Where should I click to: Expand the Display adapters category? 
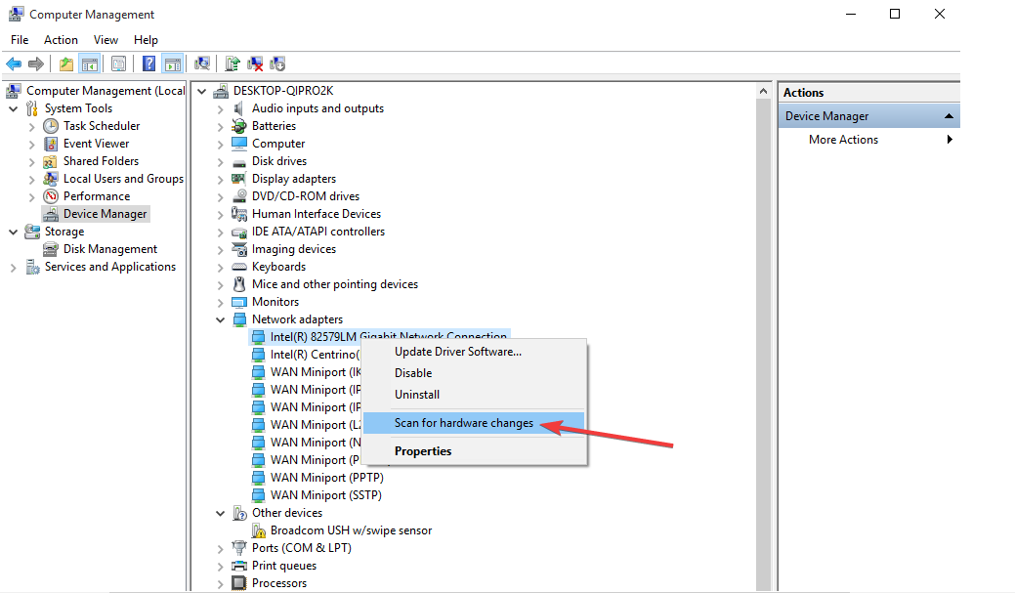pos(221,179)
